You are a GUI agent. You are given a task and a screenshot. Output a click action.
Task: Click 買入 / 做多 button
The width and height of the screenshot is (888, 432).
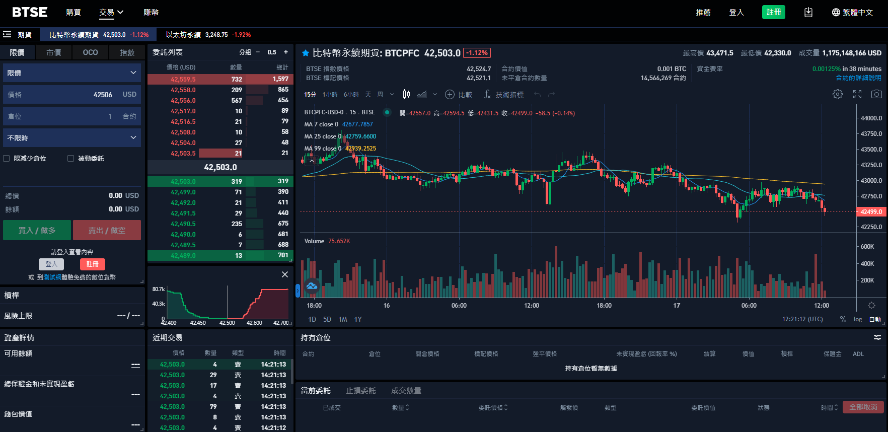pyautogui.click(x=37, y=230)
